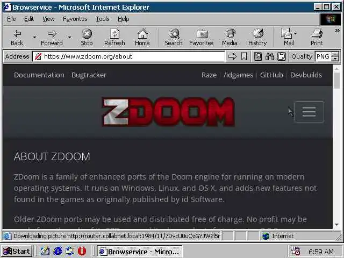Open the Favorites toolbar pane
This screenshot has height=258, width=344.
(x=202, y=38)
